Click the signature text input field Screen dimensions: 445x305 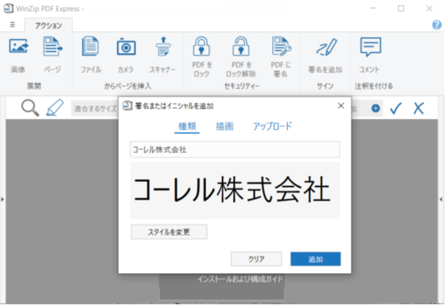coord(235,149)
